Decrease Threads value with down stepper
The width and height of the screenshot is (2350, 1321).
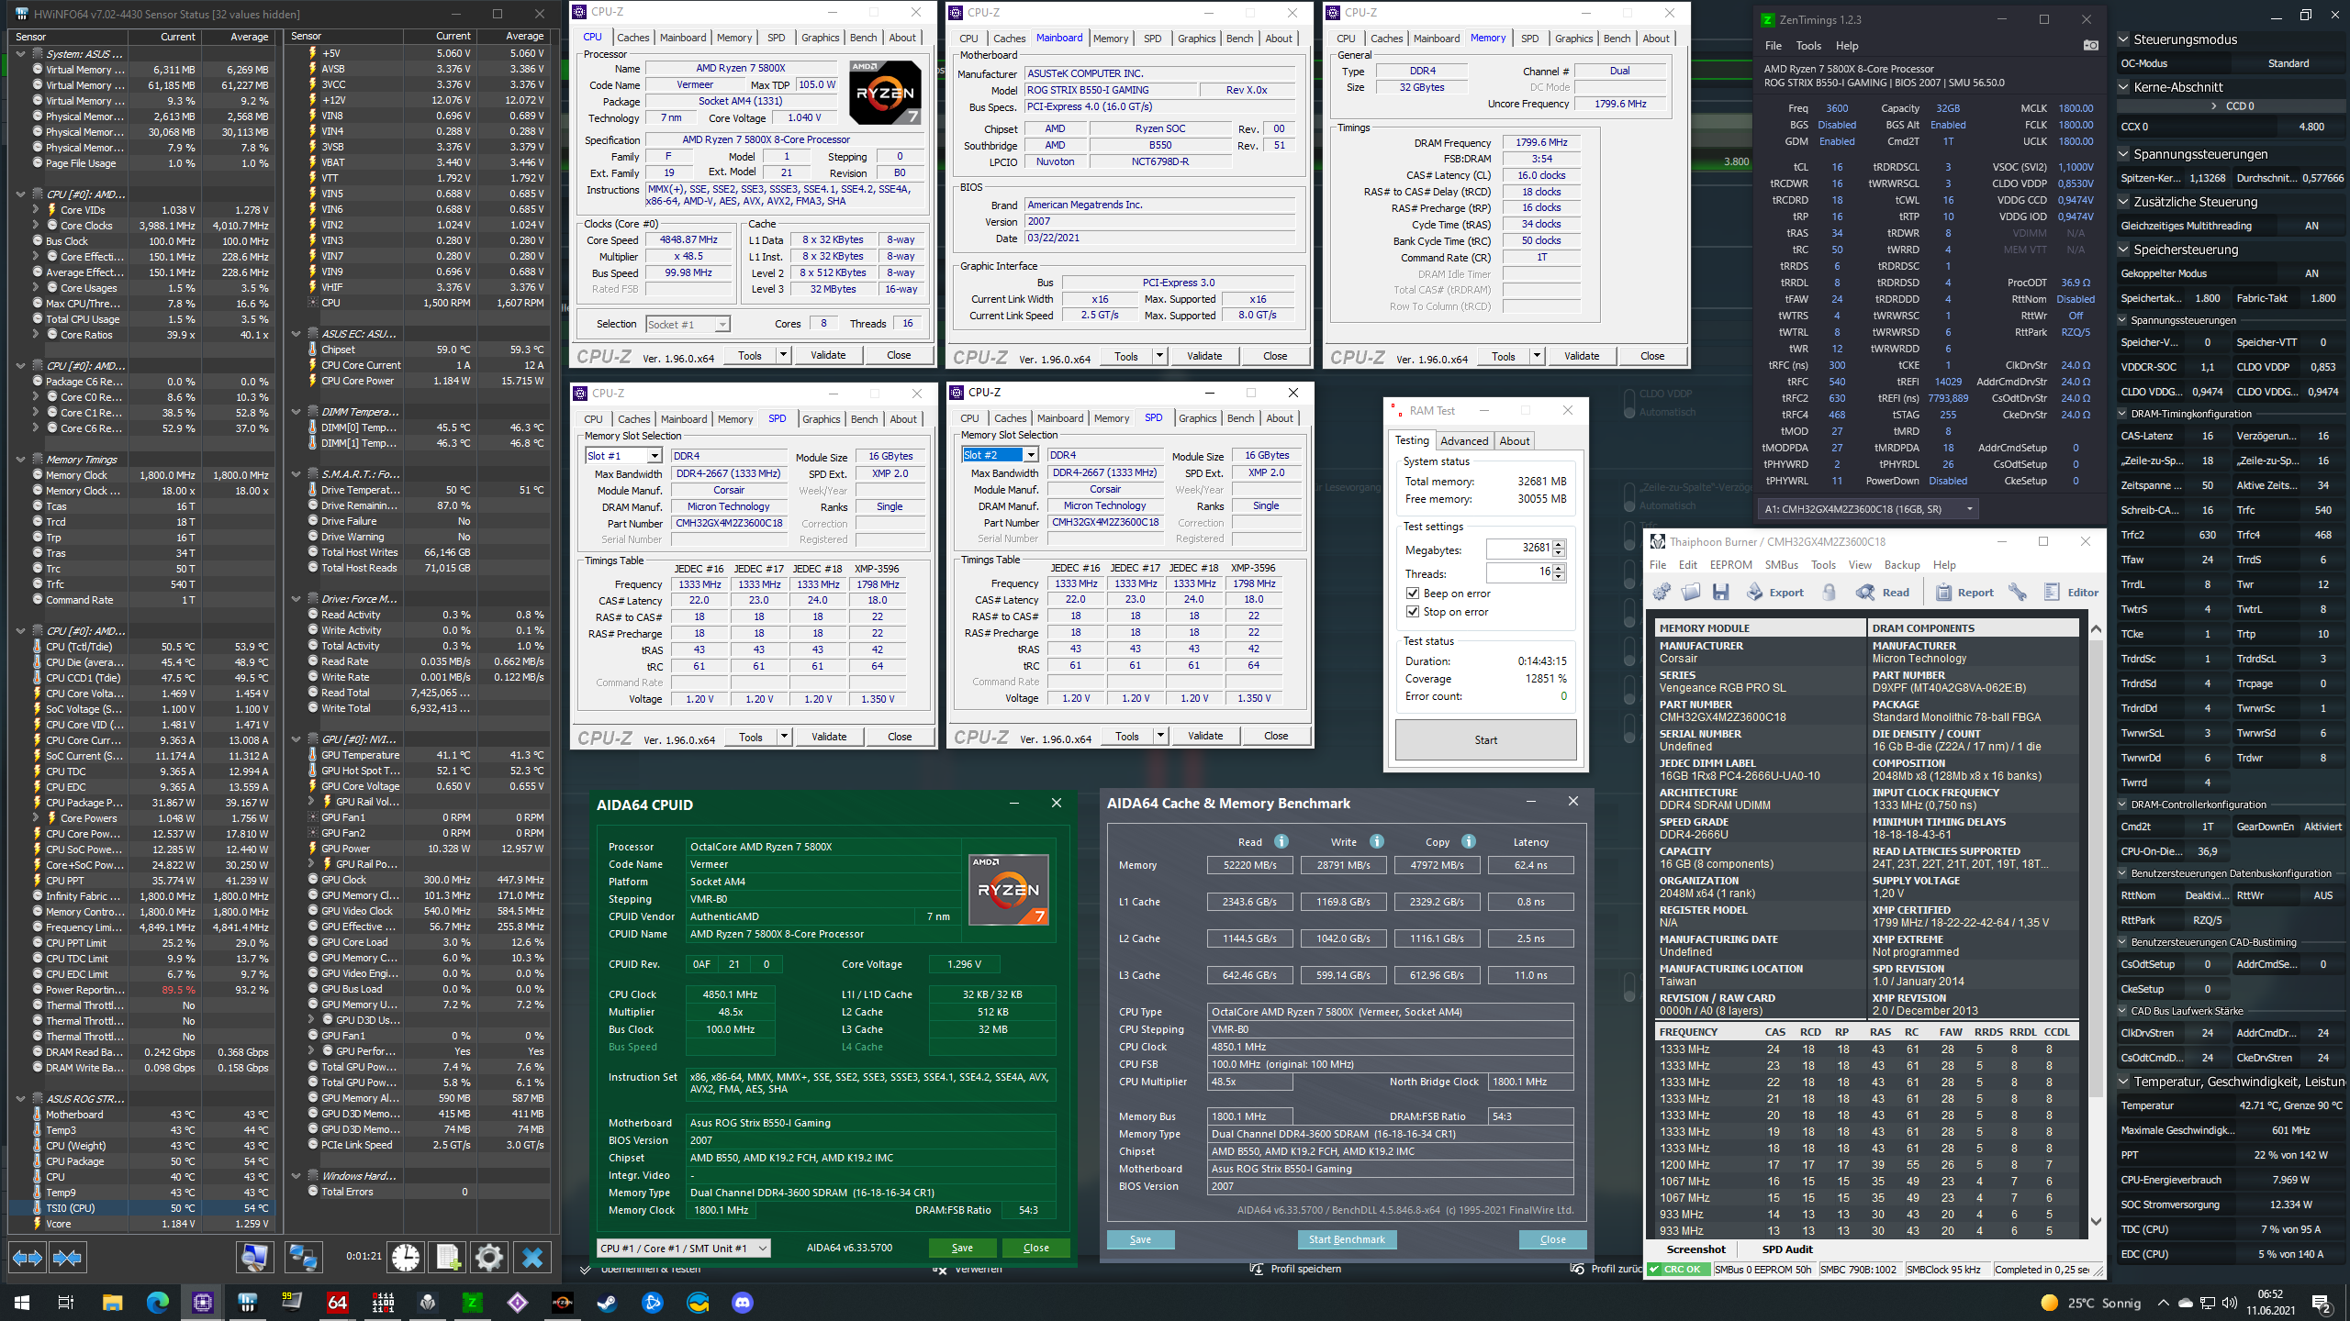tap(1559, 577)
